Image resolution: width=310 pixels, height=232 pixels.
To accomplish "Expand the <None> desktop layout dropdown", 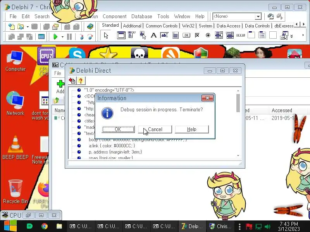I will tap(258, 16).
